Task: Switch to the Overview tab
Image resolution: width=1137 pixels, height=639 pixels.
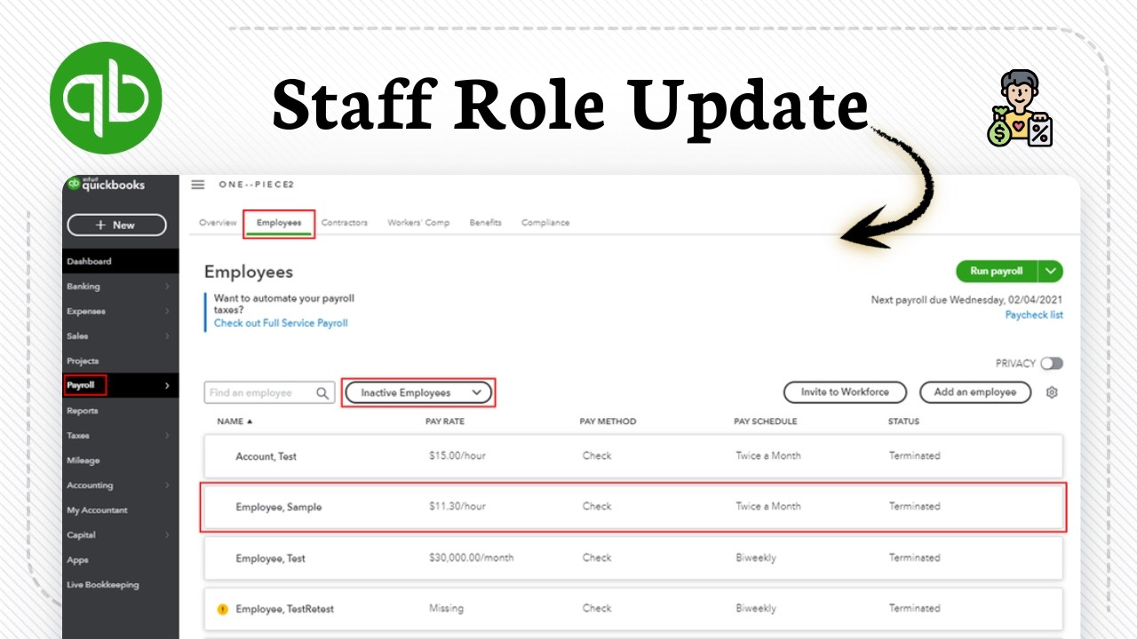Action: click(218, 223)
